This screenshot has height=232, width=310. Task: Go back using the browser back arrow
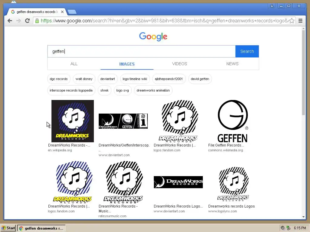pyautogui.click(x=10, y=21)
